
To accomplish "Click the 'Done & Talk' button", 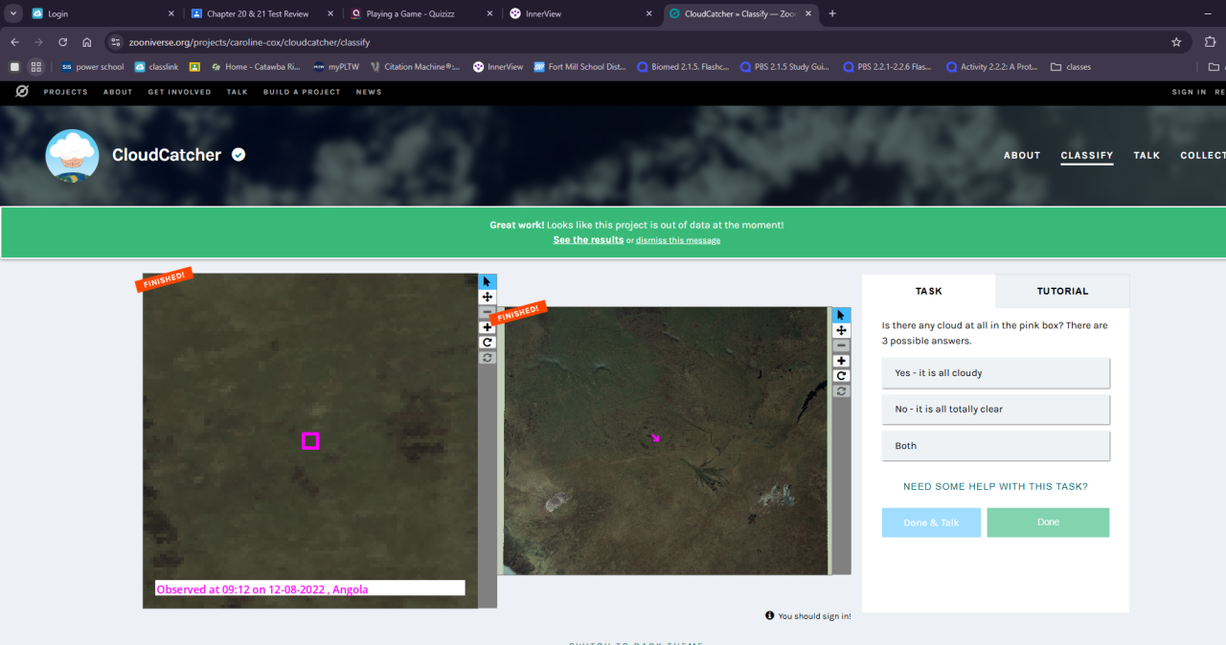I will point(931,523).
